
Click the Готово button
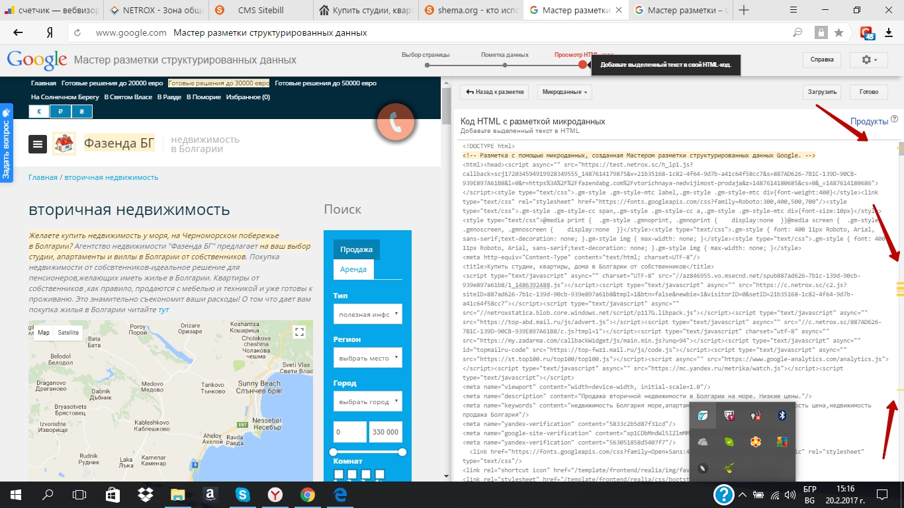[x=869, y=92]
